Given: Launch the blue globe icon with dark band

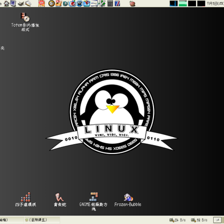Looking at the screenshot, I should (80, 3).
